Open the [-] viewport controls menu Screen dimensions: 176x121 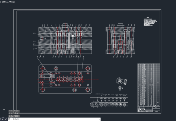[x=1, y=2]
